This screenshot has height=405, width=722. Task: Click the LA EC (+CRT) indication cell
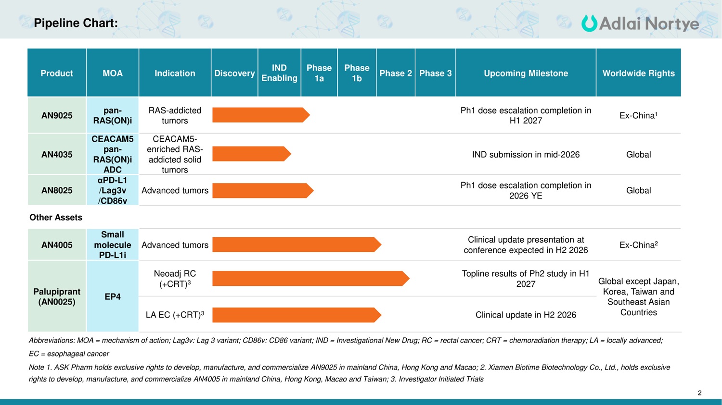coord(175,315)
